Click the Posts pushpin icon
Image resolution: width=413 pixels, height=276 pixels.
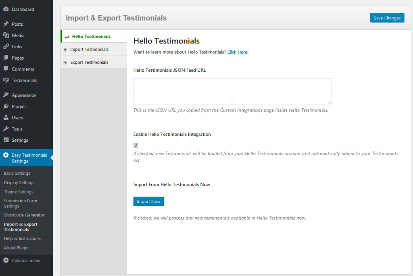pos(6,24)
